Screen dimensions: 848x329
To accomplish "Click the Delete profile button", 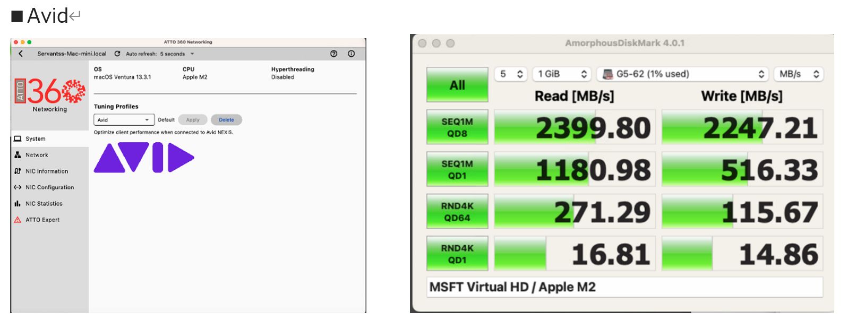I will [226, 120].
